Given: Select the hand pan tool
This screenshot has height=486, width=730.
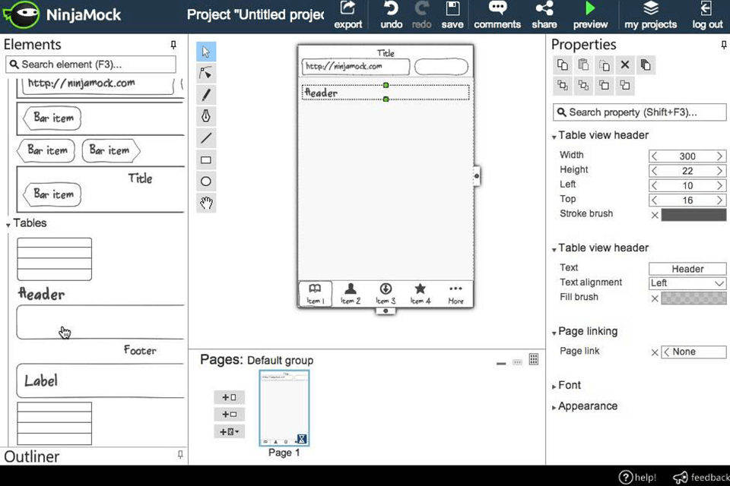Looking at the screenshot, I should tap(206, 203).
